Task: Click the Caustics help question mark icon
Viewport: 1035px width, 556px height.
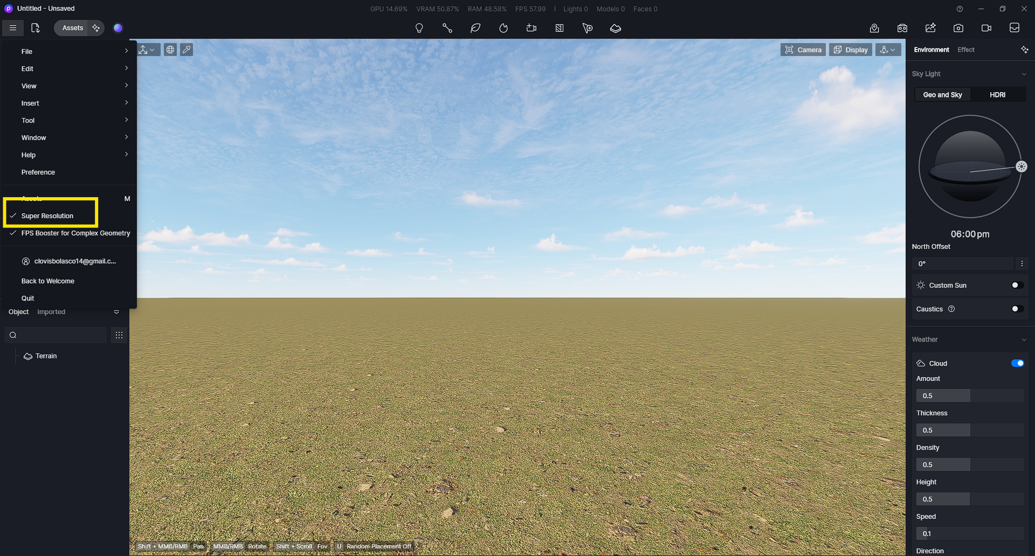Action: 951,309
